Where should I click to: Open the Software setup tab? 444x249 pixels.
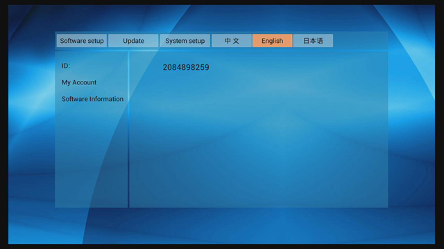click(x=82, y=41)
